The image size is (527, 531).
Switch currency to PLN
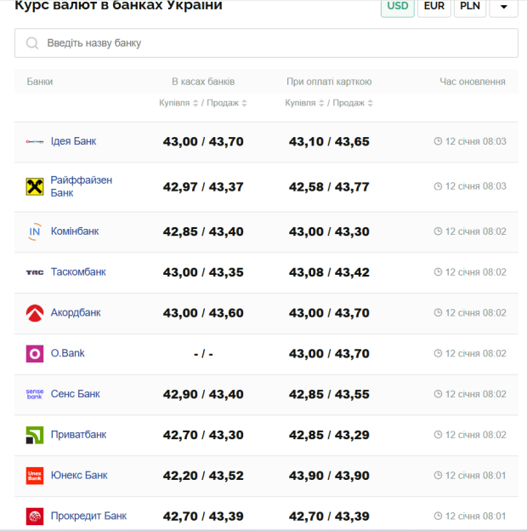(x=469, y=7)
